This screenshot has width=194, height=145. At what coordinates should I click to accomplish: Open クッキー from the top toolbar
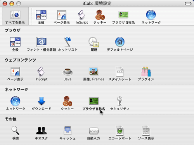[x=100, y=15]
